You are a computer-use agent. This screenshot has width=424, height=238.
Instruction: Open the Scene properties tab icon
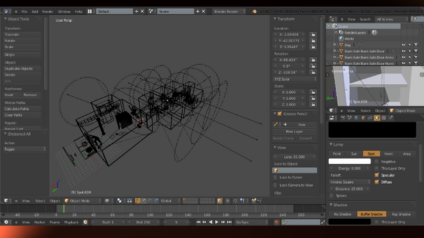(x=350, y=118)
